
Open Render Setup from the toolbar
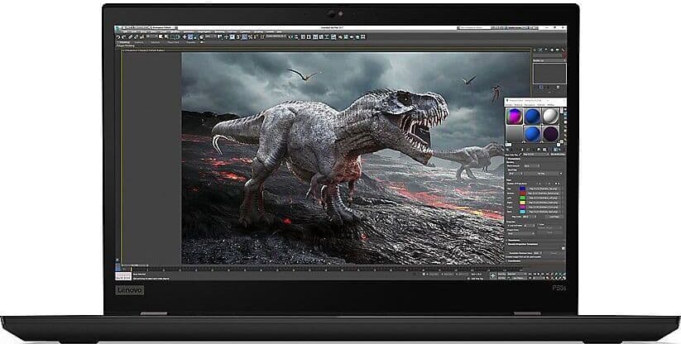pos(339,37)
